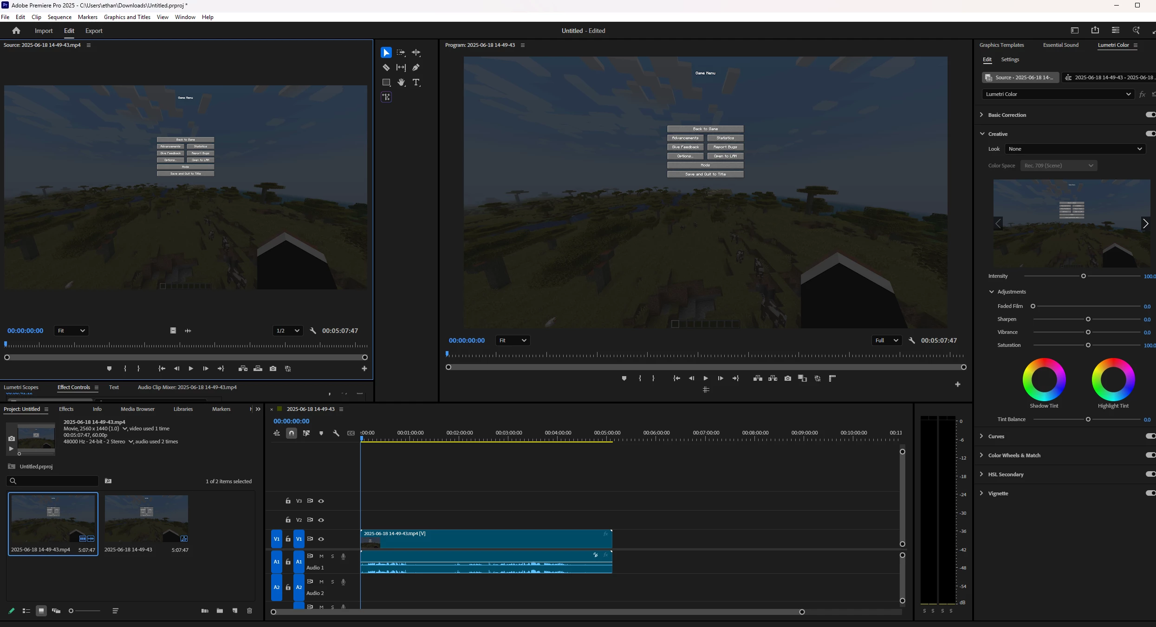Select the Hand tool

401,82
